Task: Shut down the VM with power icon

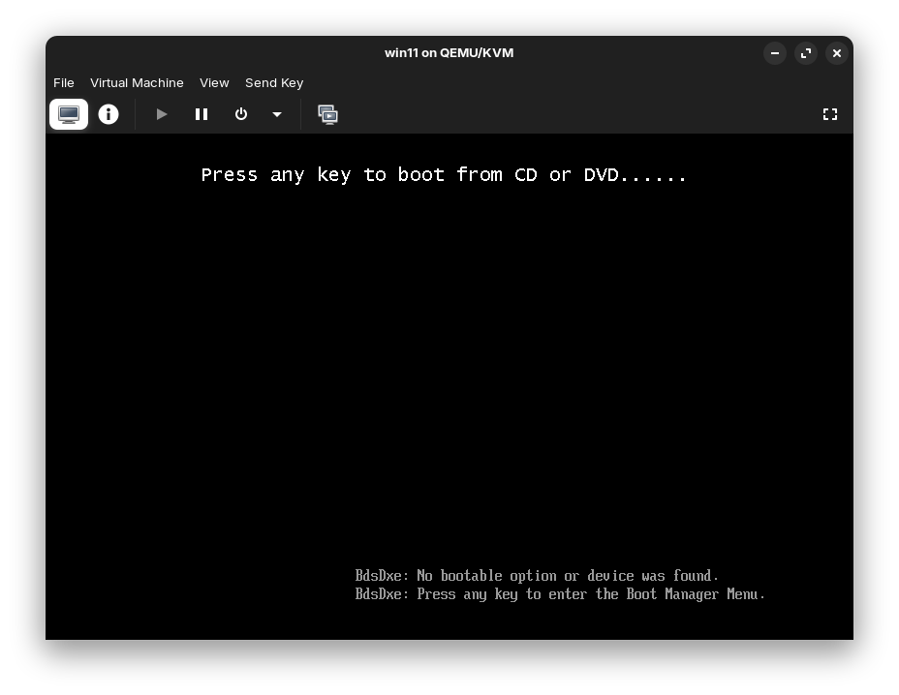Action: coord(241,114)
